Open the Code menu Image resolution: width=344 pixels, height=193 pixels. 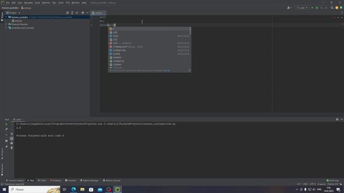[38, 3]
